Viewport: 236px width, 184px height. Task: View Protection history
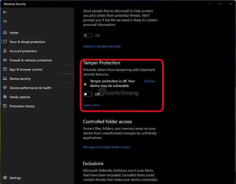point(23,106)
